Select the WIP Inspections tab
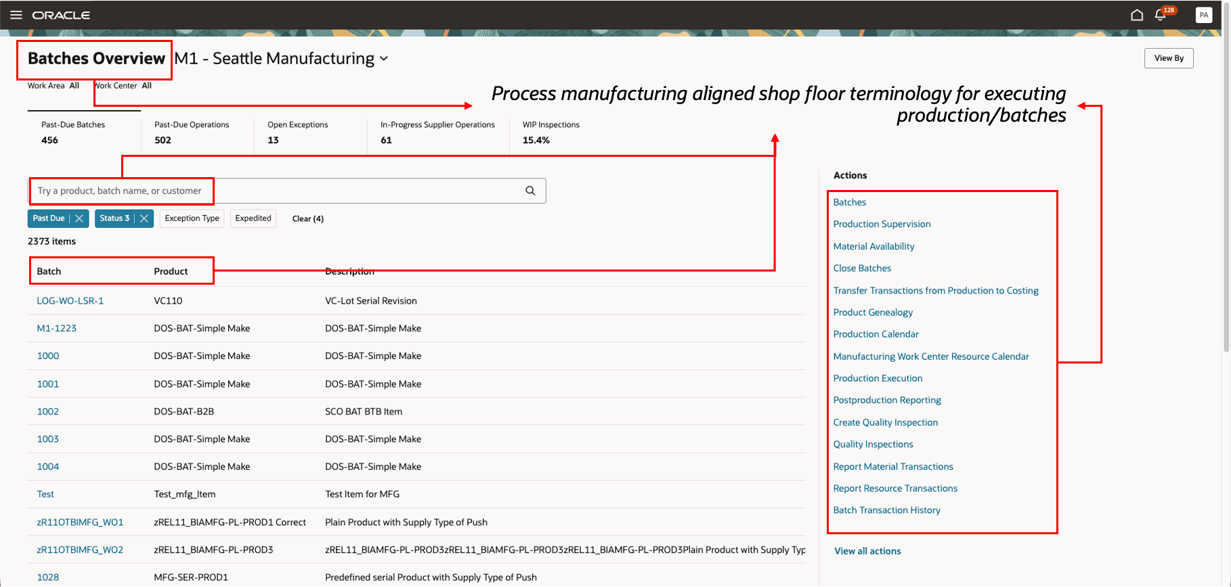 [551, 133]
